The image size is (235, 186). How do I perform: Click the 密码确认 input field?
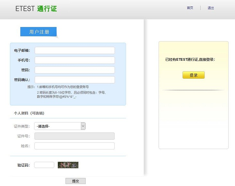tap(74, 80)
